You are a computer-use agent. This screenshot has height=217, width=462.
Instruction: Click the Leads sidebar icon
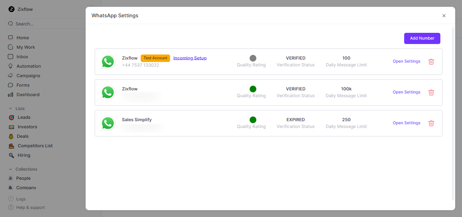11,117
